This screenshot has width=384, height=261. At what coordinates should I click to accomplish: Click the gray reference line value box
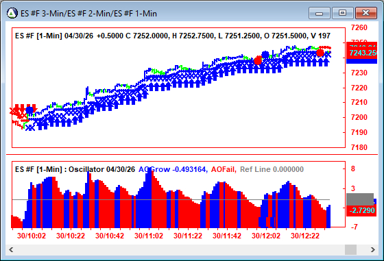pyautogui.click(x=360, y=199)
